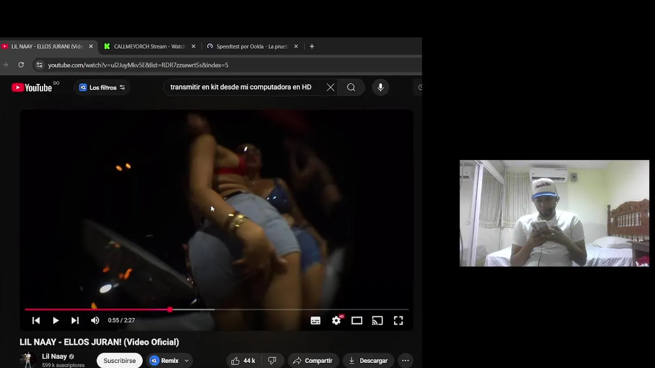Close the Speedtest por Ookla tab

point(296,47)
